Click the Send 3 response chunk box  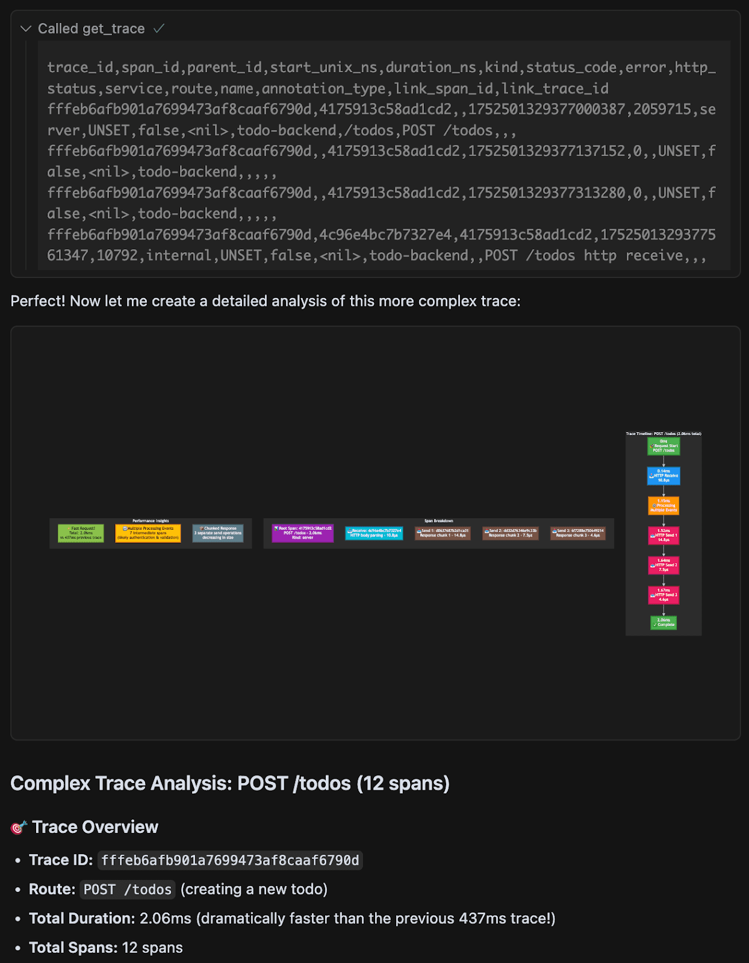(x=578, y=533)
